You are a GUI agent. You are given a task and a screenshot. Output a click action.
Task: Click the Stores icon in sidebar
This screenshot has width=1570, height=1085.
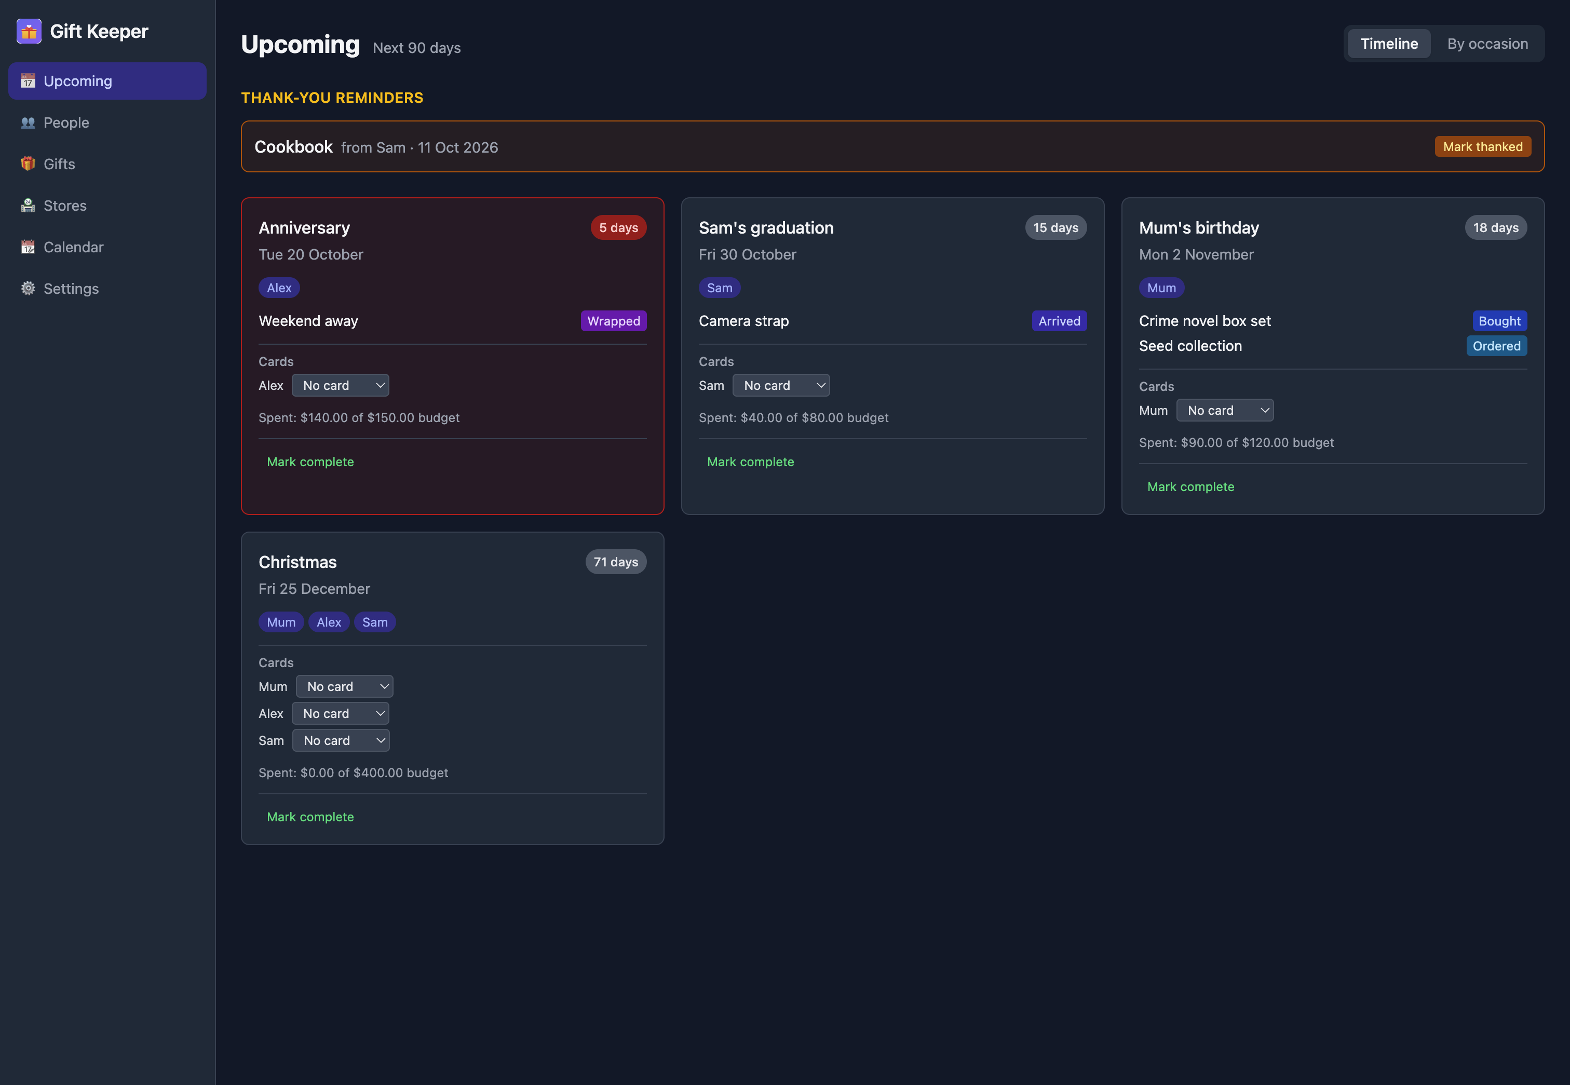point(28,205)
